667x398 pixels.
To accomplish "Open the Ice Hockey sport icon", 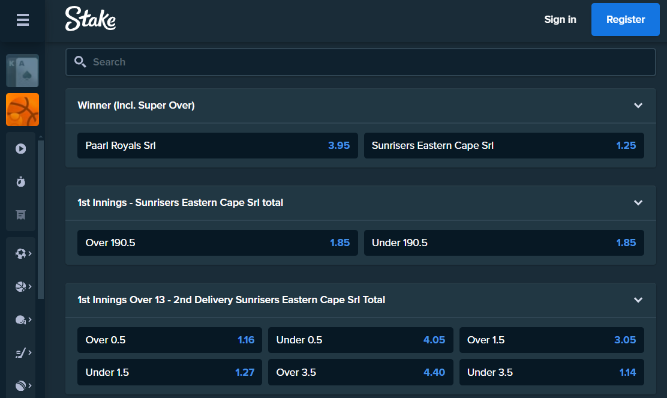I will tap(20, 352).
